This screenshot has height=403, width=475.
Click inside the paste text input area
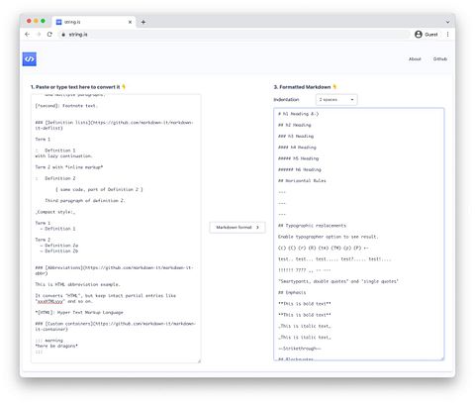[116, 229]
